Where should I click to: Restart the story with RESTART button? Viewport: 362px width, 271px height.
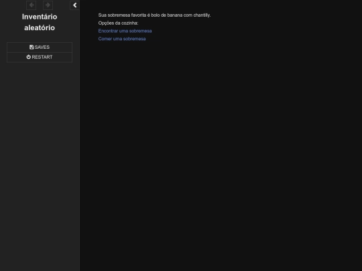pos(40,57)
